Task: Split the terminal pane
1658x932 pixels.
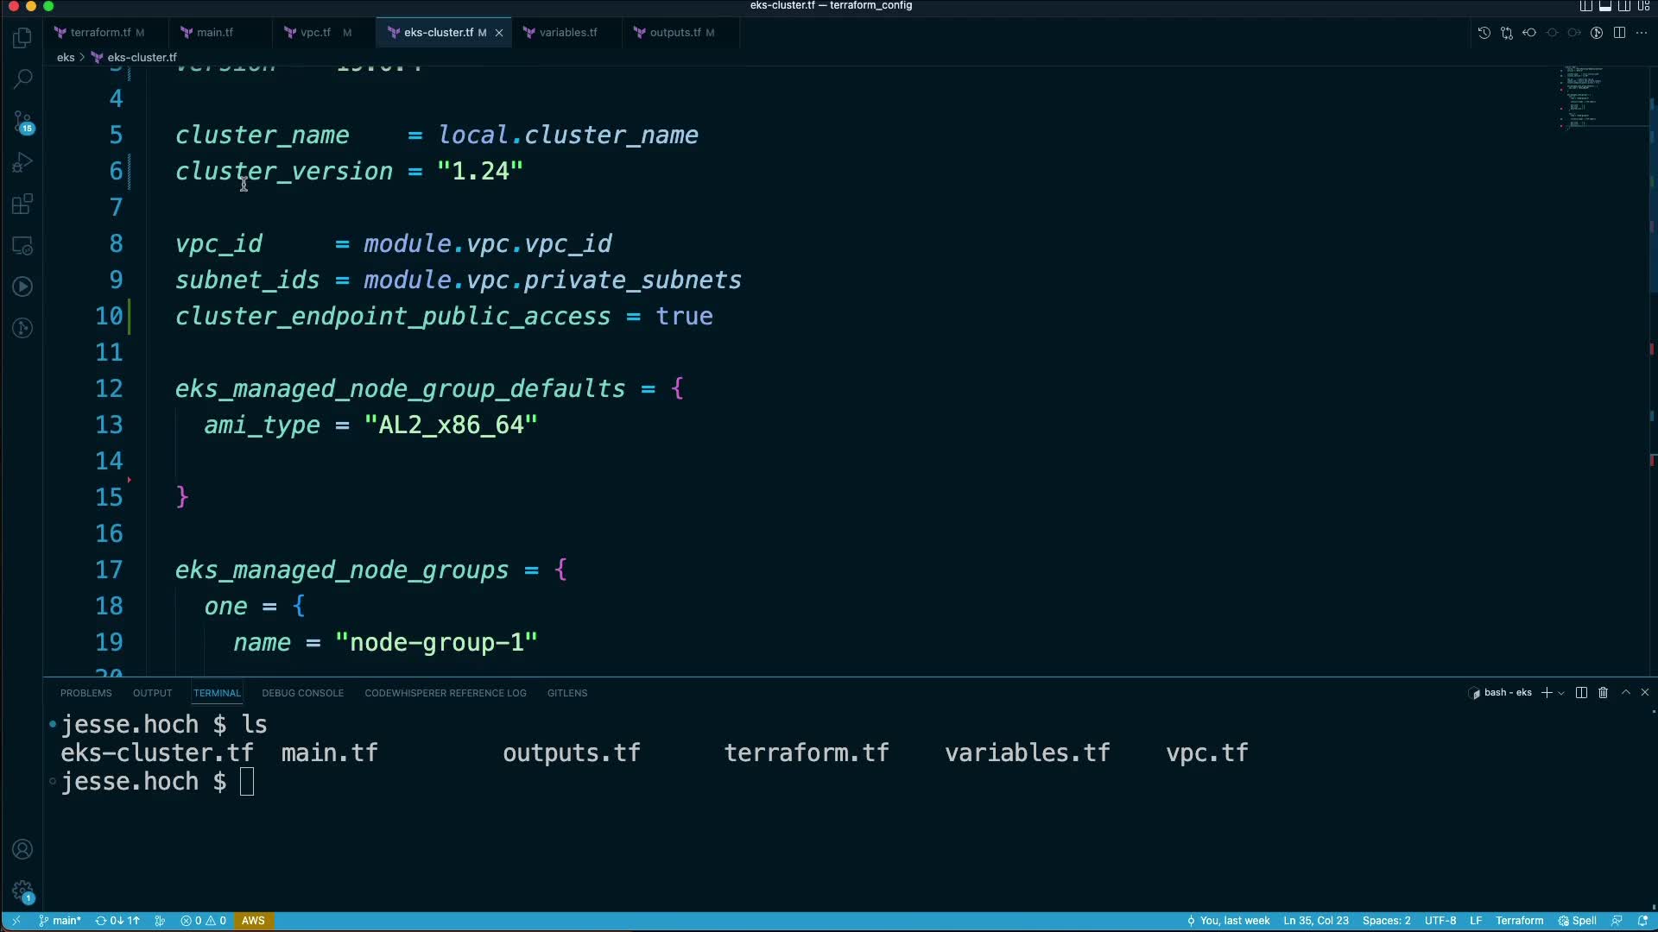Action: point(1581,693)
